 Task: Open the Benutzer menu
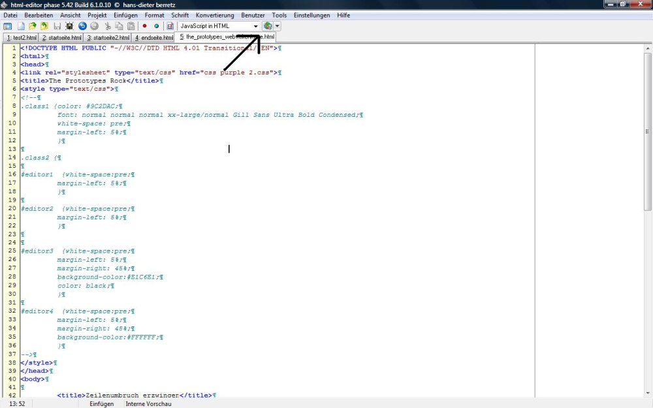253,16
